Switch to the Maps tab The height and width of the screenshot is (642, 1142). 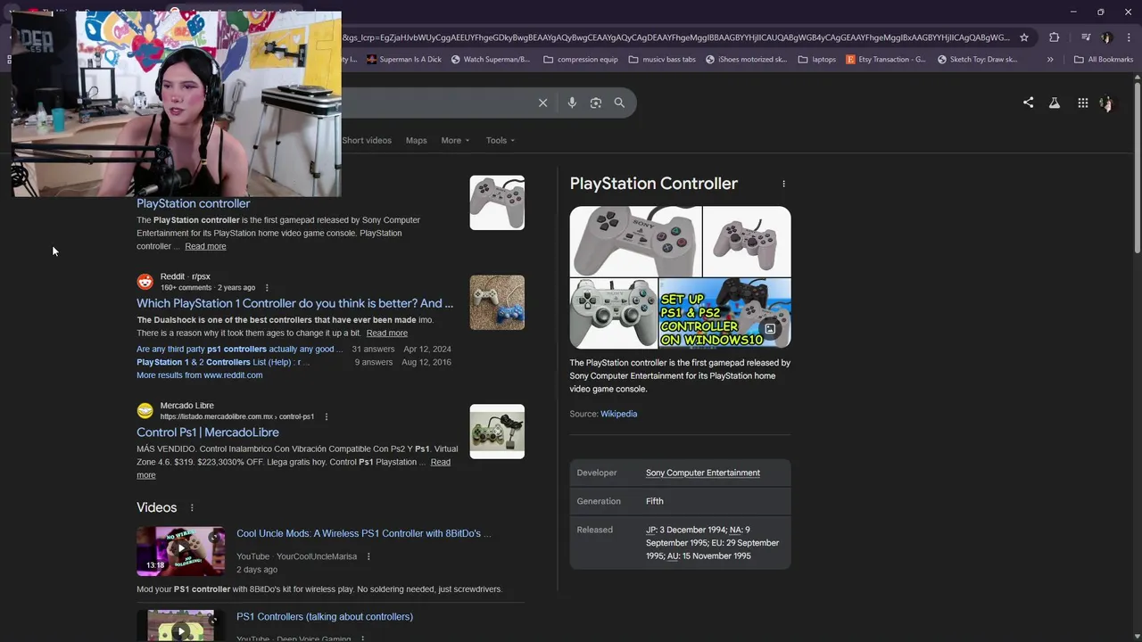pos(417,140)
